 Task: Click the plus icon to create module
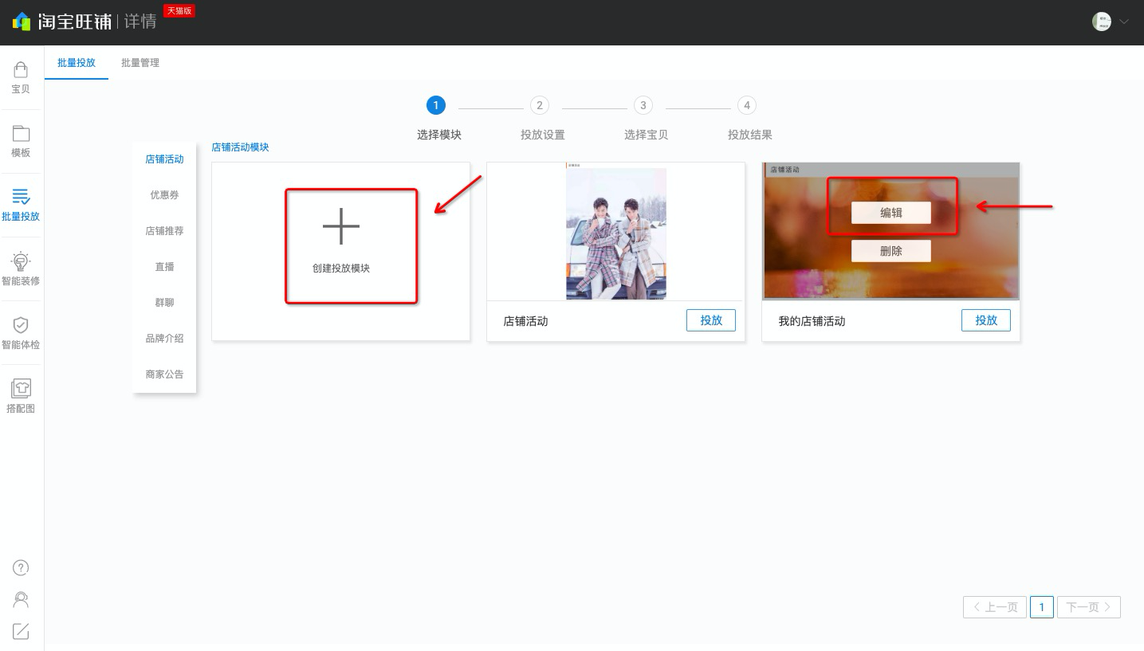point(341,226)
